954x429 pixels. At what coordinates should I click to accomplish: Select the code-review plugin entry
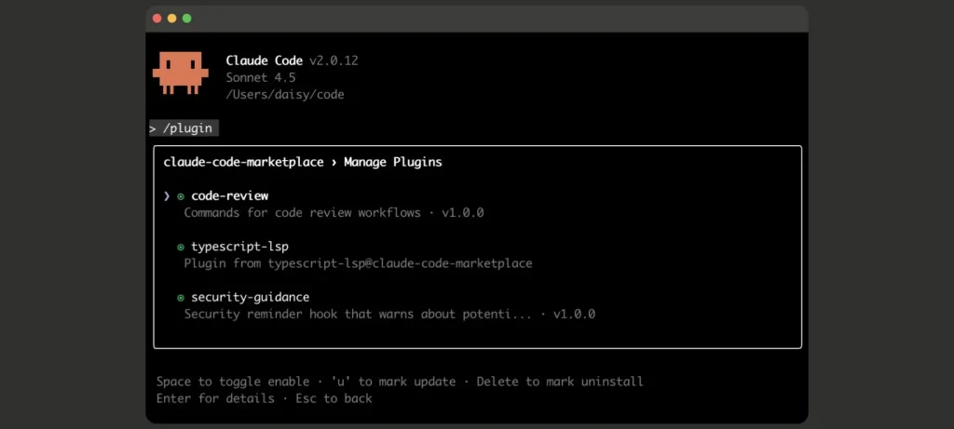229,196
